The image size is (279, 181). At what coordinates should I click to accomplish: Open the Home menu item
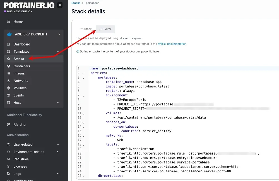[x=34, y=21]
